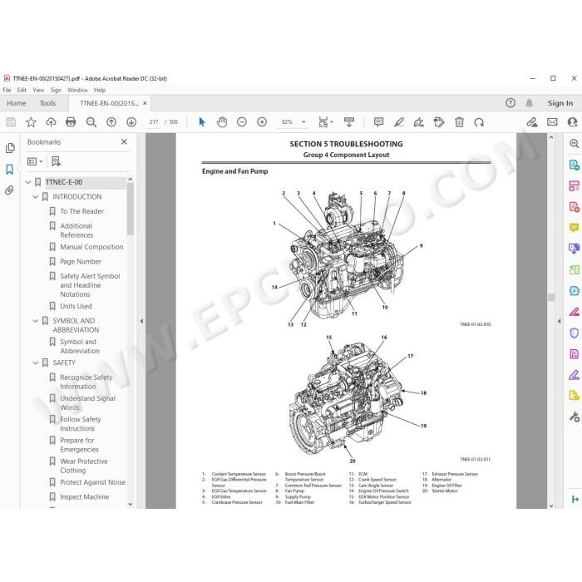
Task: Click the Sign In button
Action: pyautogui.click(x=560, y=103)
